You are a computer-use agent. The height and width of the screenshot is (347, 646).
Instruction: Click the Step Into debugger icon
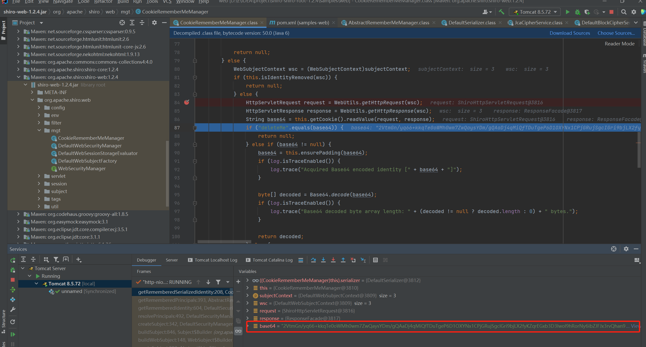tap(323, 260)
